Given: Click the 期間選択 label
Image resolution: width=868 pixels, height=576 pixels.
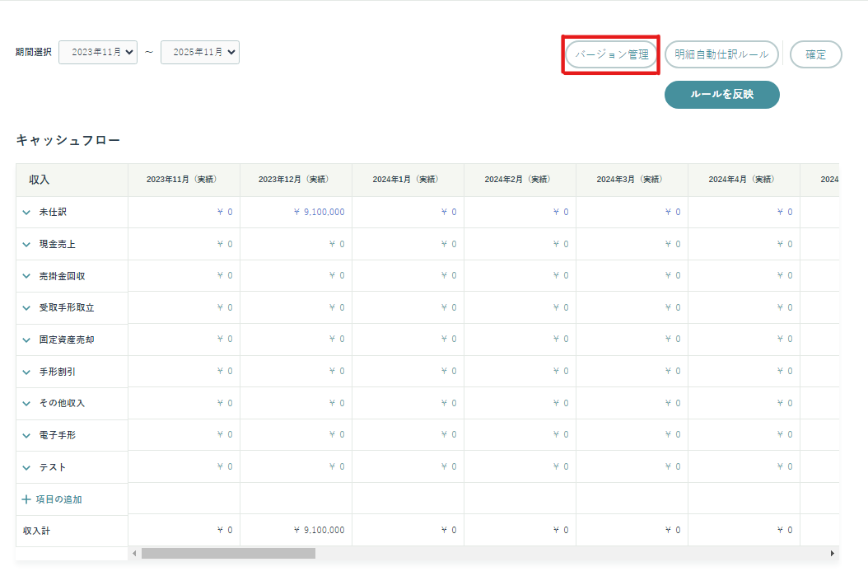Looking at the screenshot, I should [x=33, y=52].
